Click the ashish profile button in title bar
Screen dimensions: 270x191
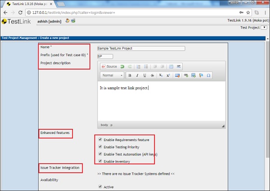click(234, 2)
